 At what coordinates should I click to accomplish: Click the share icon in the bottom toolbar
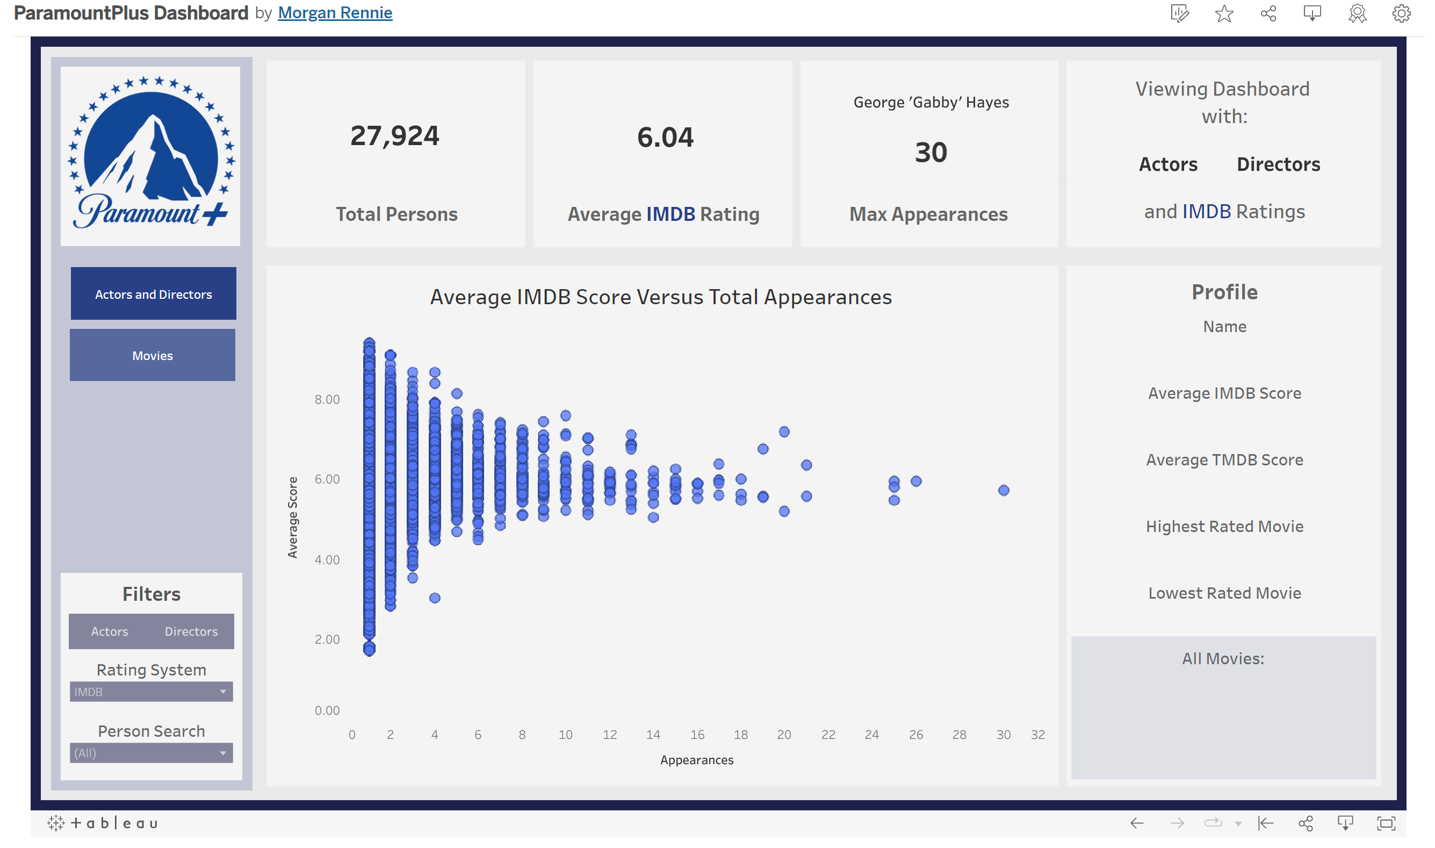[x=1306, y=823]
